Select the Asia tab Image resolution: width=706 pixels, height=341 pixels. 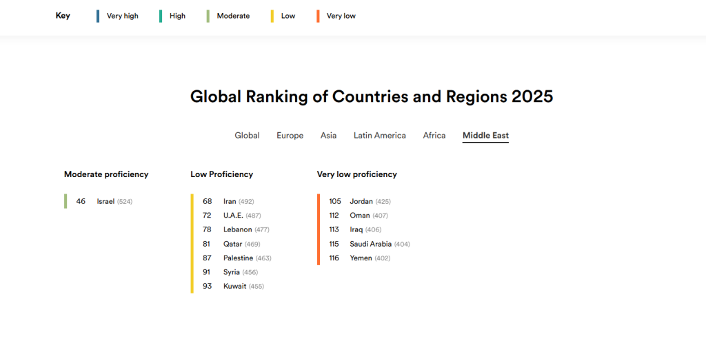328,136
